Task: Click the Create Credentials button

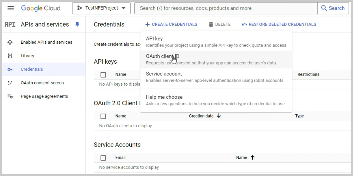Action: tap(171, 25)
